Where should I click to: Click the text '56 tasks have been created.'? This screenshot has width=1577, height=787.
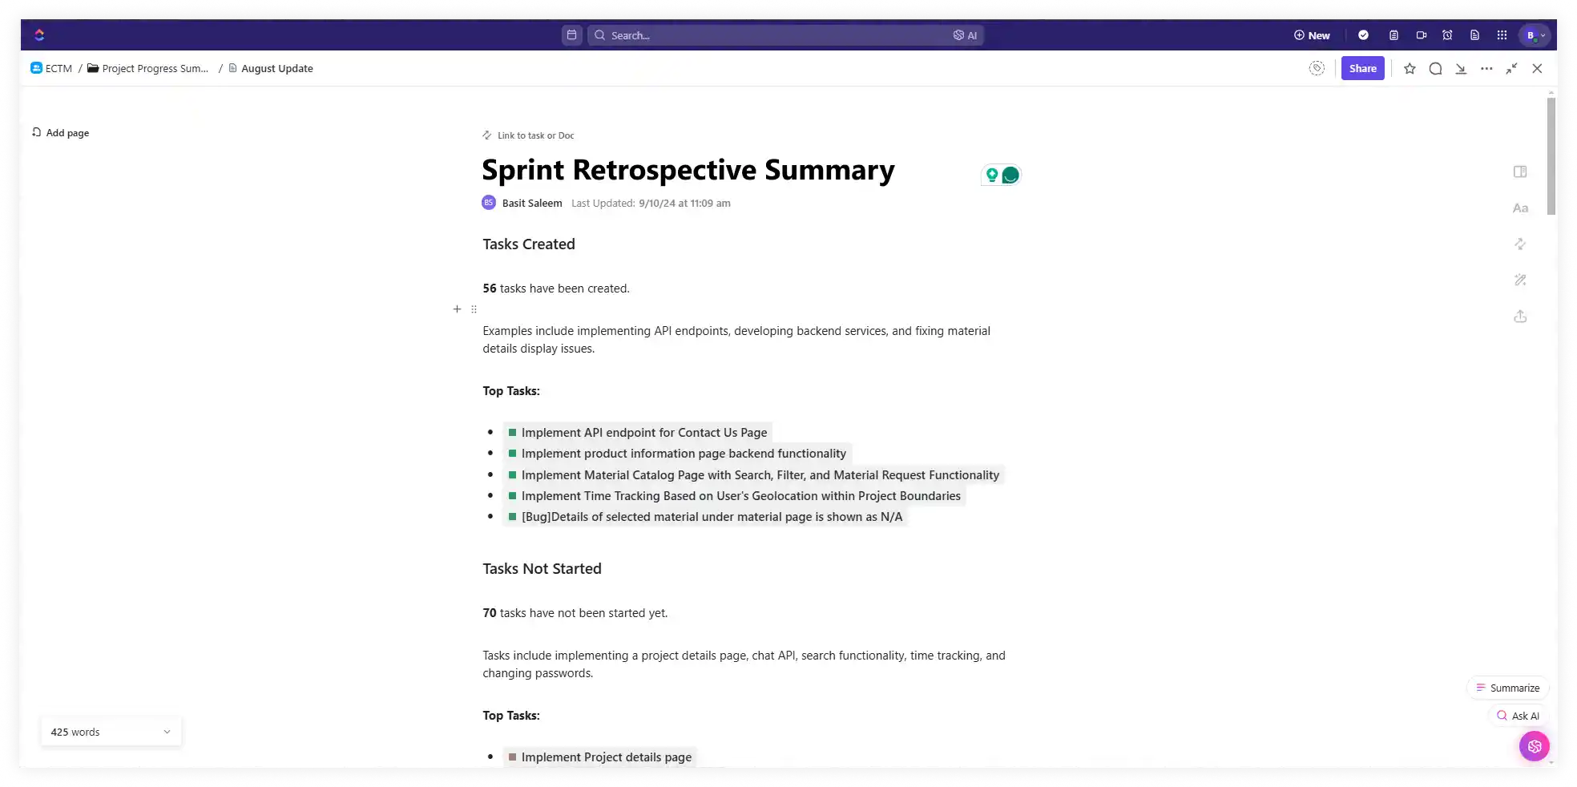pyautogui.click(x=556, y=289)
